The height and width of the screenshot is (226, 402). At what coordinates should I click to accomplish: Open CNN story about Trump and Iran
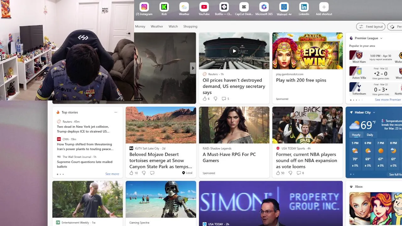pos(85,147)
